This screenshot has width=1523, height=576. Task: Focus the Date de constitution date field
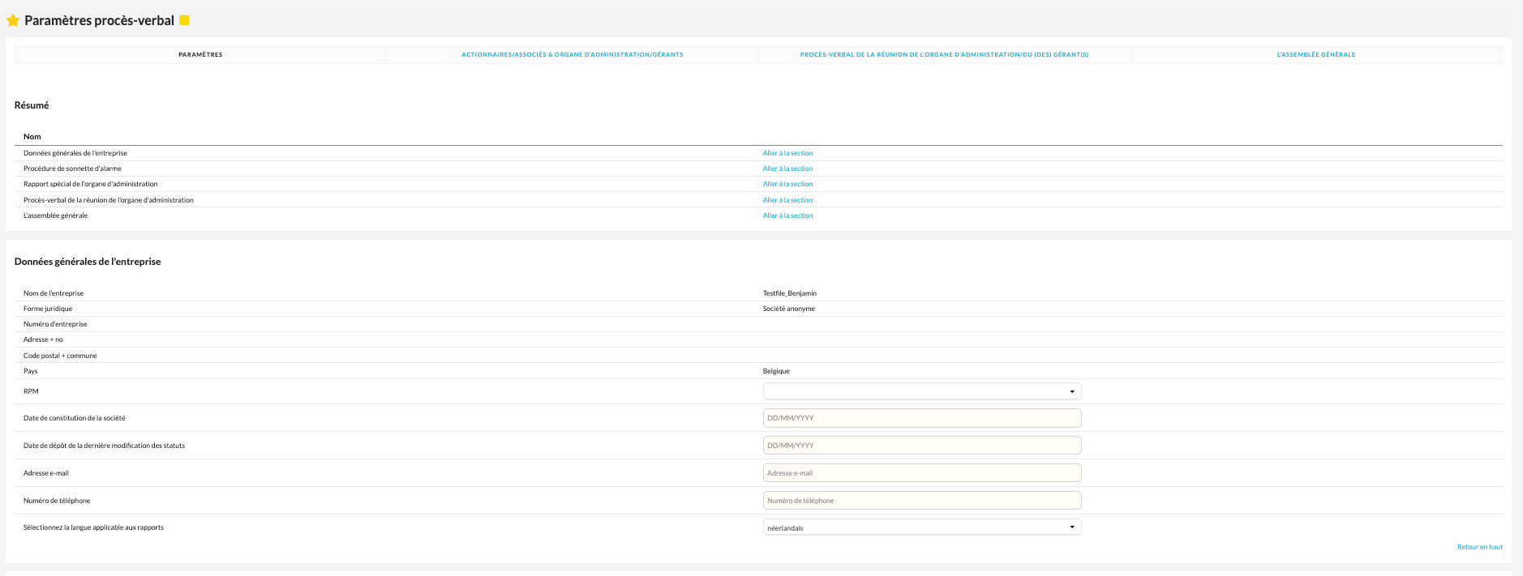tap(922, 418)
